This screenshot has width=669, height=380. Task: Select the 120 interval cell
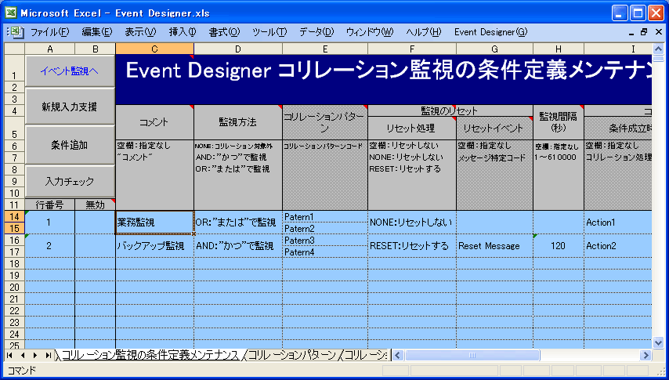point(559,246)
